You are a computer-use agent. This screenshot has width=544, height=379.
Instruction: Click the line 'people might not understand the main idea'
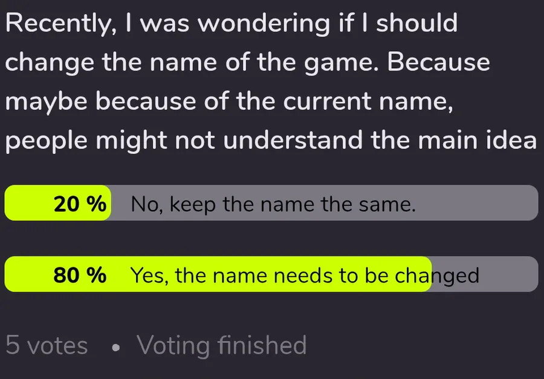(271, 140)
